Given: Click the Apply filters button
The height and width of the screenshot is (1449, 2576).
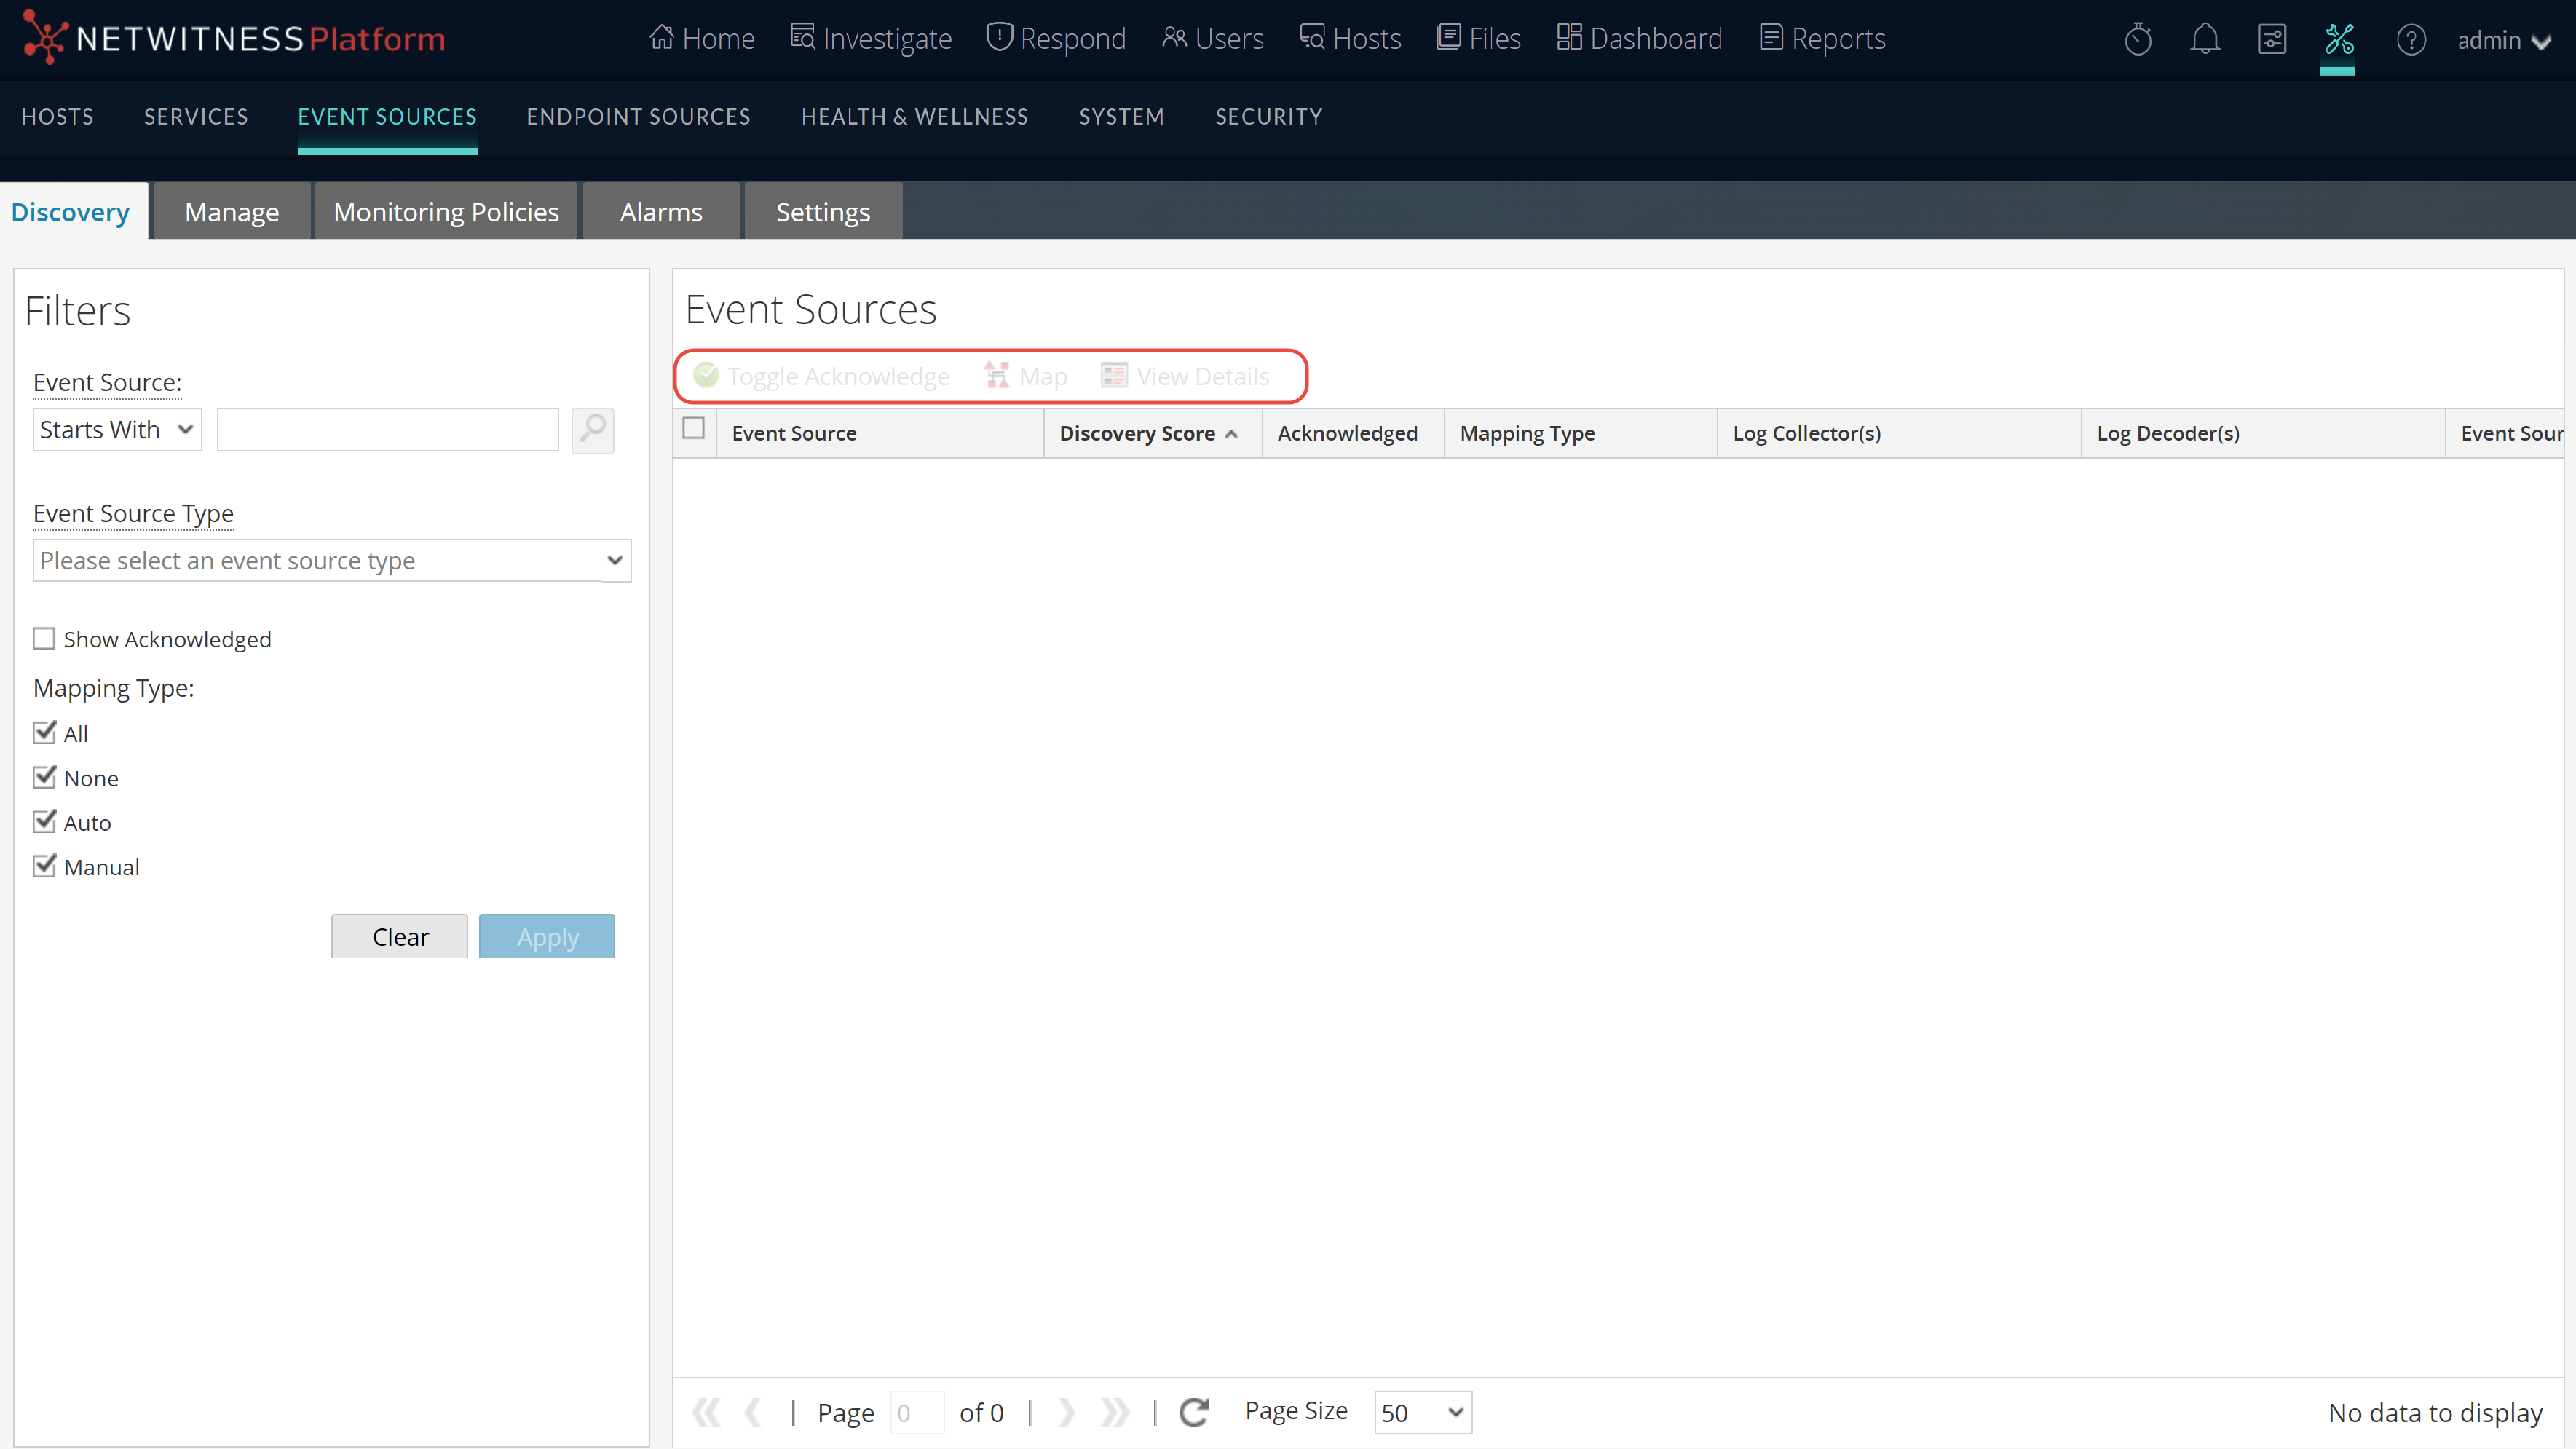Looking at the screenshot, I should 547,936.
